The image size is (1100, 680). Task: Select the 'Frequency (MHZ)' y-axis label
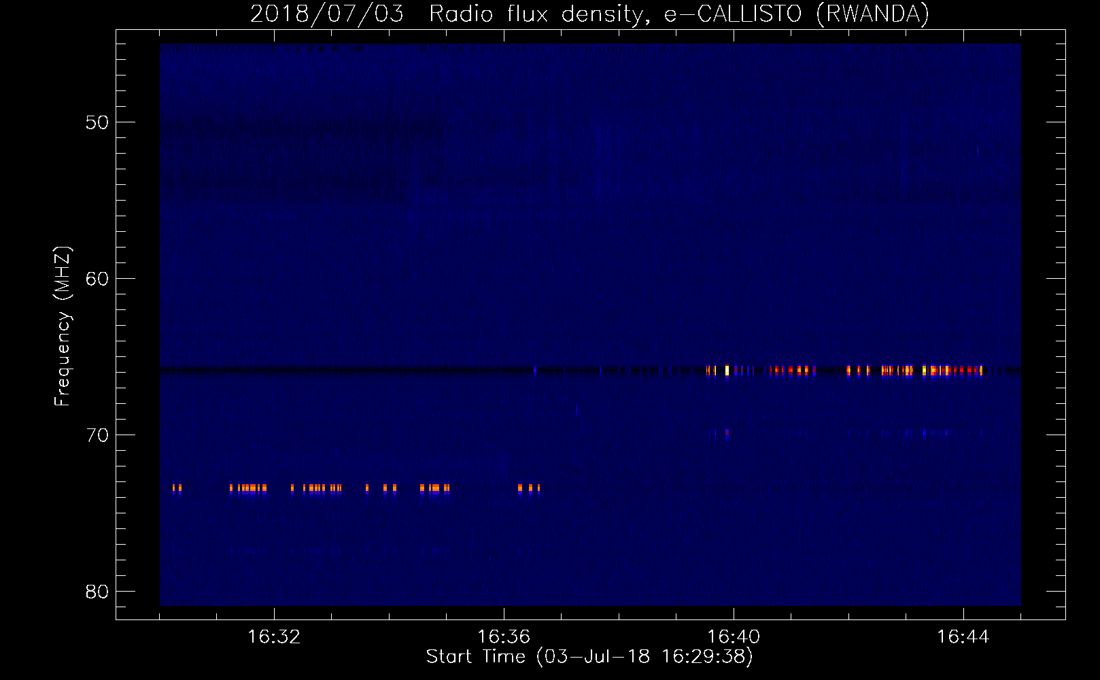[x=63, y=326]
